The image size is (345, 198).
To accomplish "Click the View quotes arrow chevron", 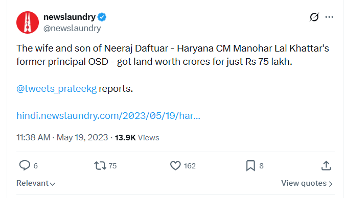I will pos(331,184).
